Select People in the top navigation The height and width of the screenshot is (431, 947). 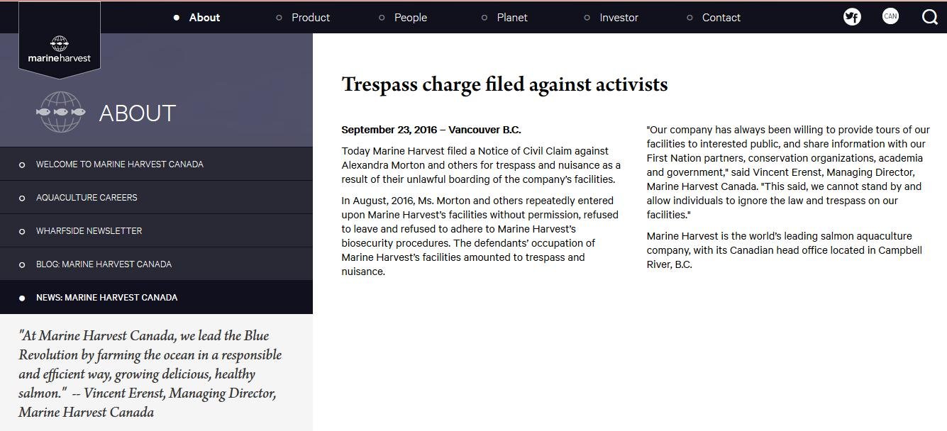point(410,18)
